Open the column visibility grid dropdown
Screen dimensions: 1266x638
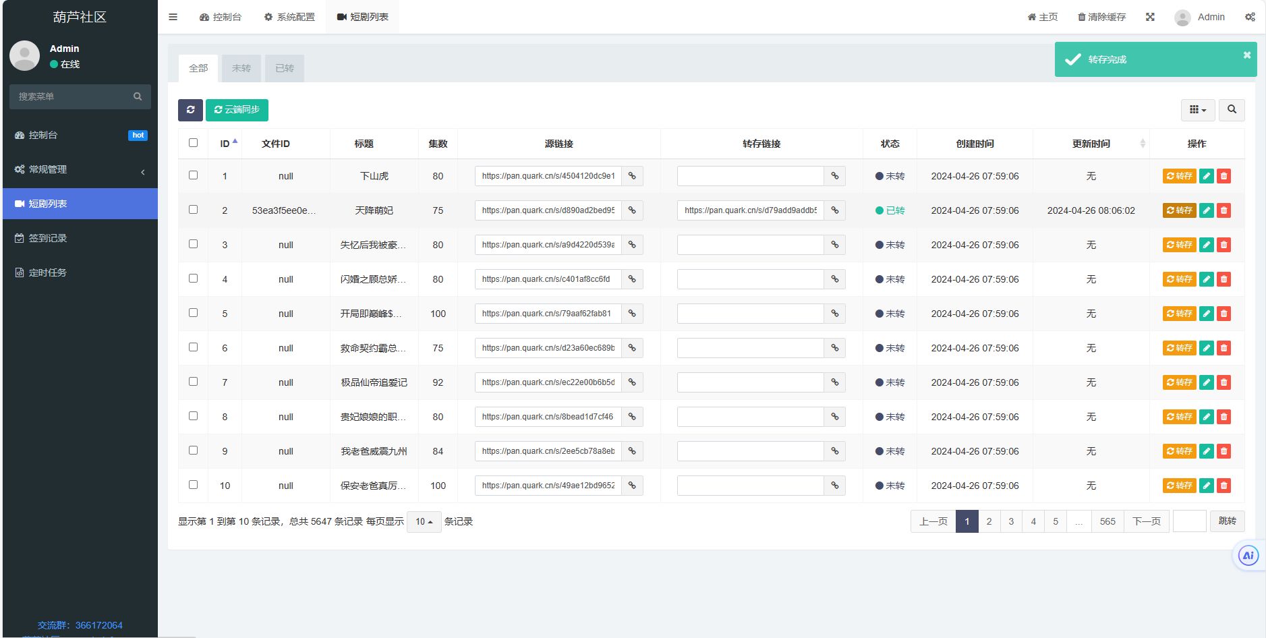1198,110
